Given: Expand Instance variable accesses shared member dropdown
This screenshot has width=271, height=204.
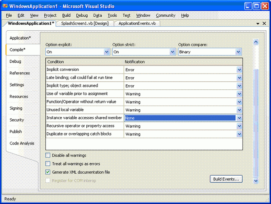Looking at the screenshot, I should 239,118.
